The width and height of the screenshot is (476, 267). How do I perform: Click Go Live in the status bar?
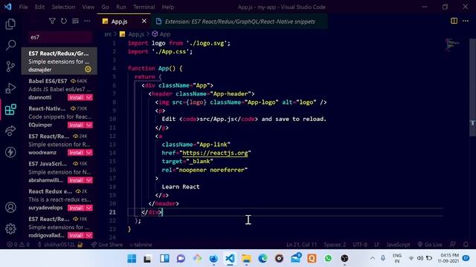click(430, 244)
